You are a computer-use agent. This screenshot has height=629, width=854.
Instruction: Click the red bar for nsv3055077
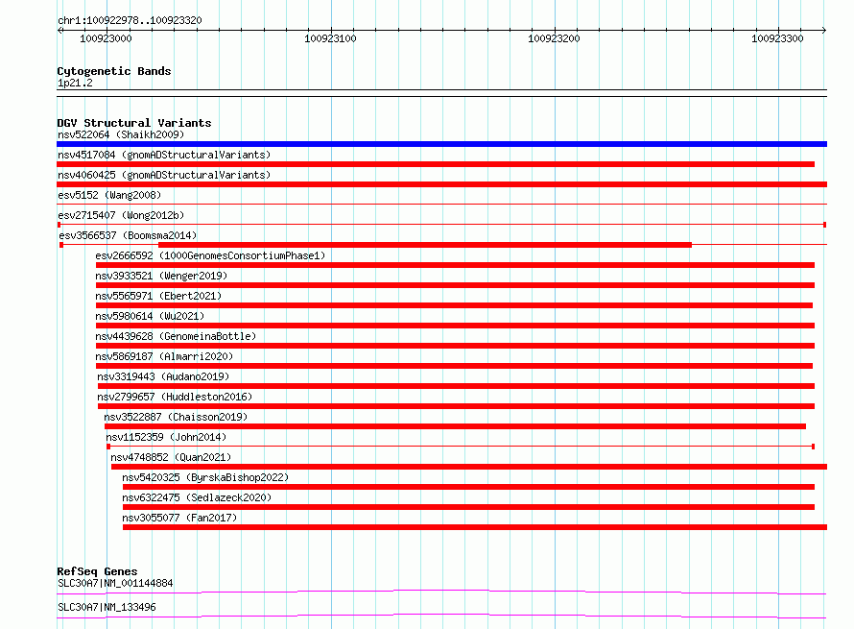475,527
